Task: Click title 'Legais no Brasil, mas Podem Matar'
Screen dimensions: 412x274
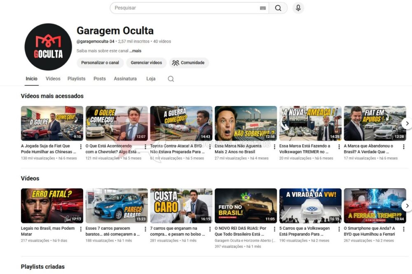Action: 48,231
